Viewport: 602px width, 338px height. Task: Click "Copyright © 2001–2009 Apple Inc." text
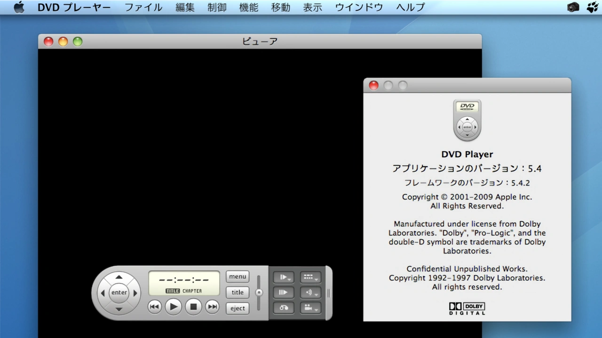tap(467, 197)
